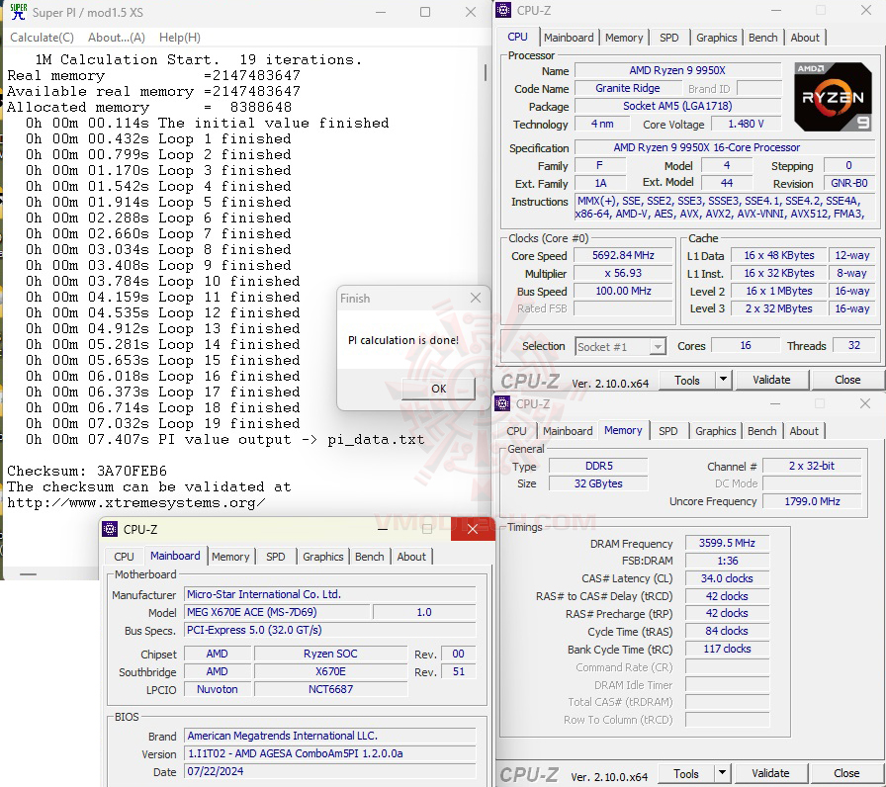The height and width of the screenshot is (787, 886).
Task: Select Graphics tab in top CPU-Z window
Action: point(717,38)
